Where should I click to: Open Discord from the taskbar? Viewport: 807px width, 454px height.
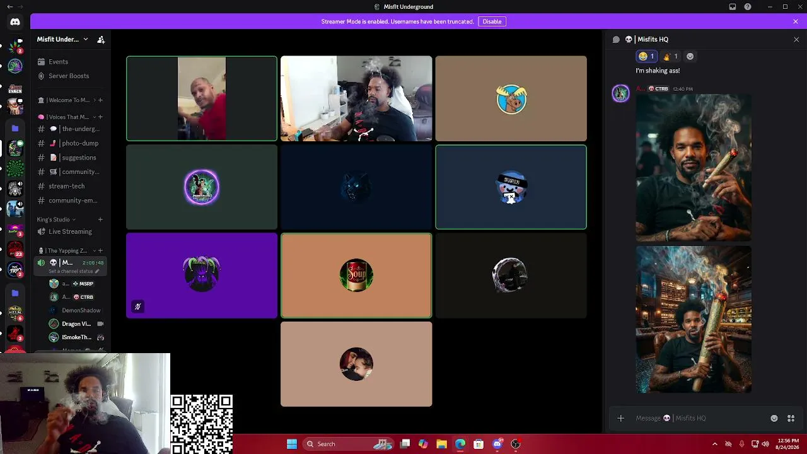click(x=497, y=444)
